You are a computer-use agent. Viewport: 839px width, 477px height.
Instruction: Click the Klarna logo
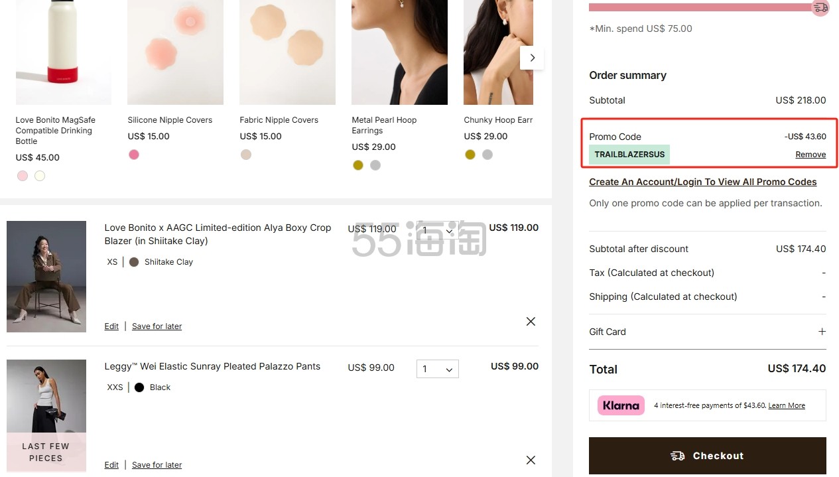(621, 405)
